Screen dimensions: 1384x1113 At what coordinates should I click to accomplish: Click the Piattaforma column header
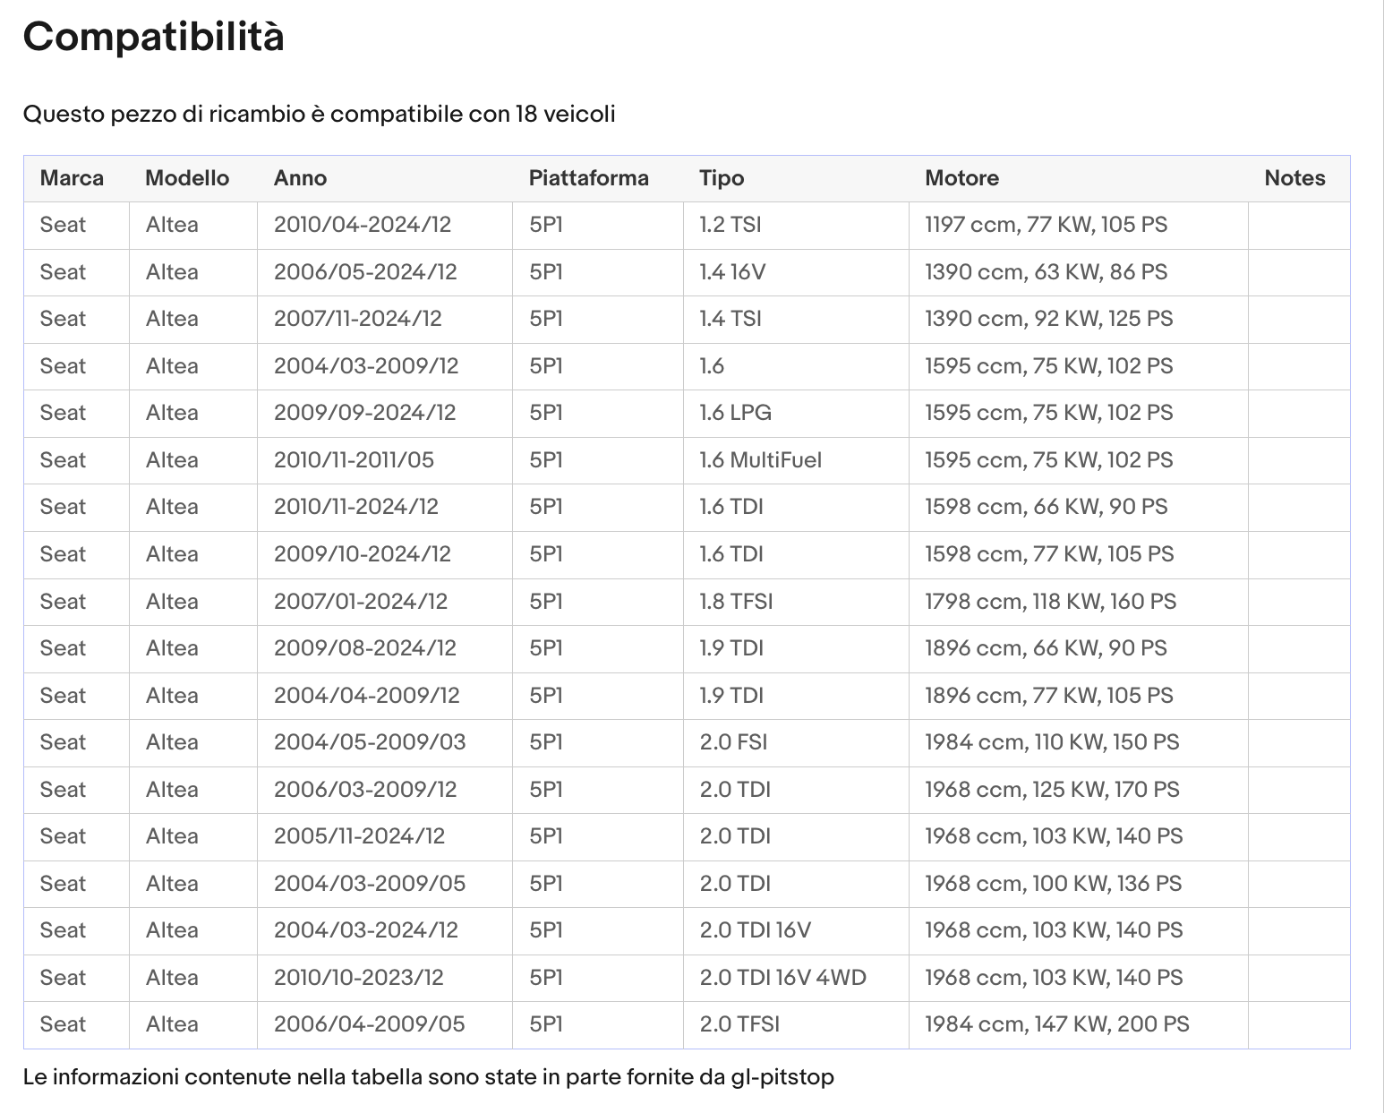click(x=588, y=178)
